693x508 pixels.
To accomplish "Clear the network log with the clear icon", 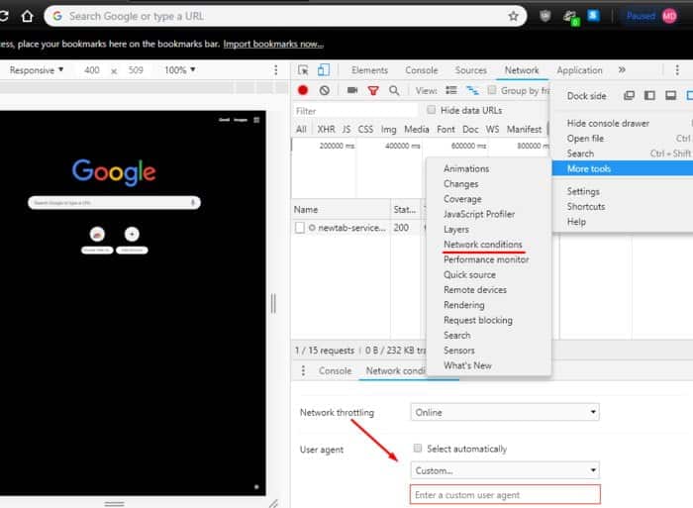I will tap(325, 90).
